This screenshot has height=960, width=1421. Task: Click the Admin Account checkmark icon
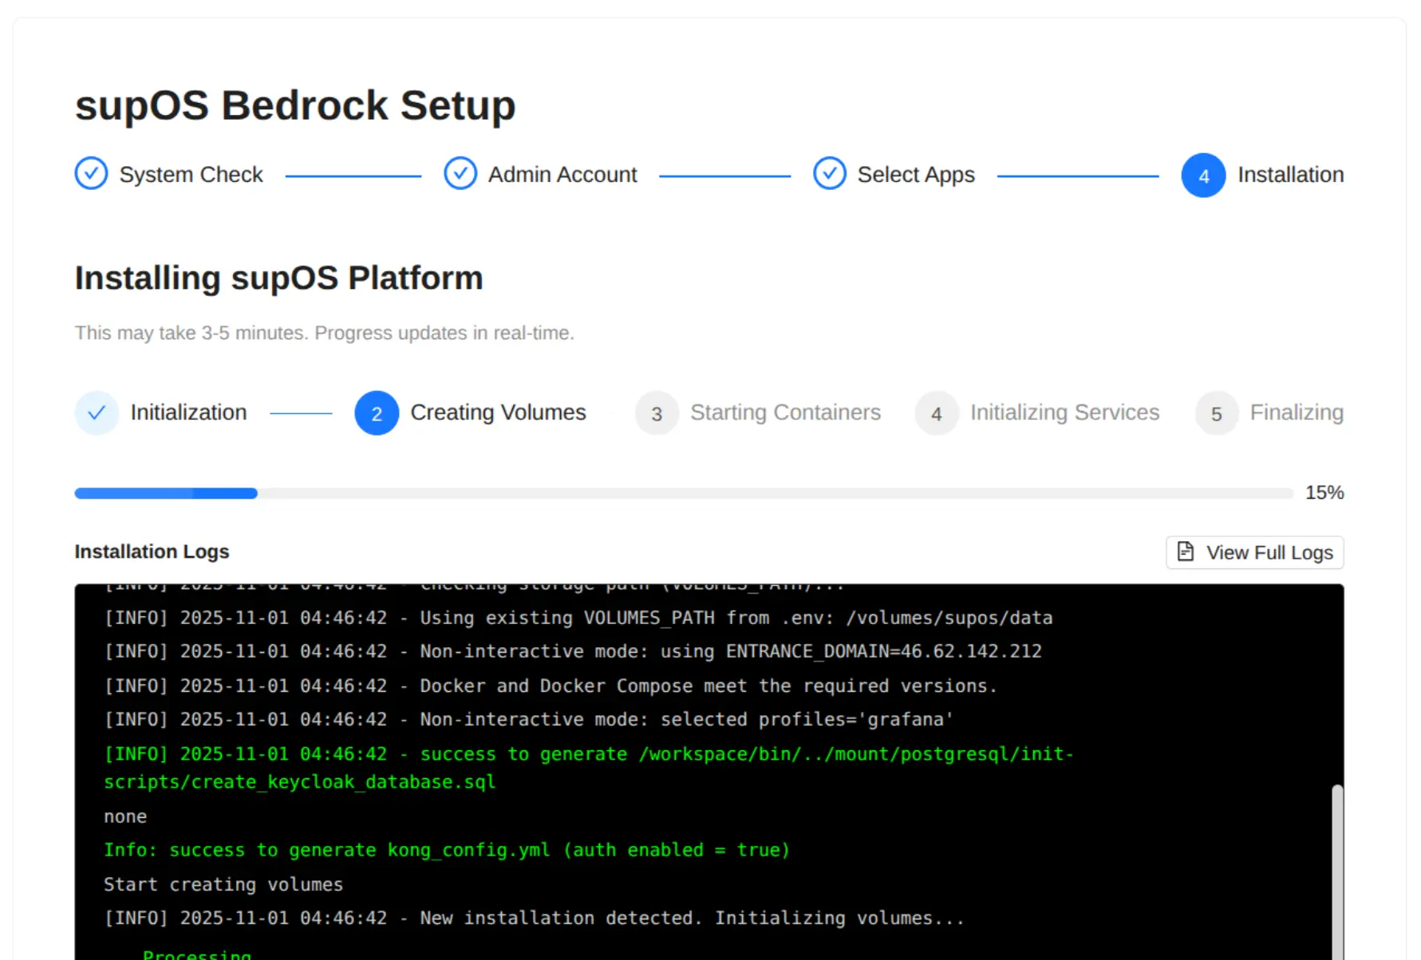pos(460,173)
